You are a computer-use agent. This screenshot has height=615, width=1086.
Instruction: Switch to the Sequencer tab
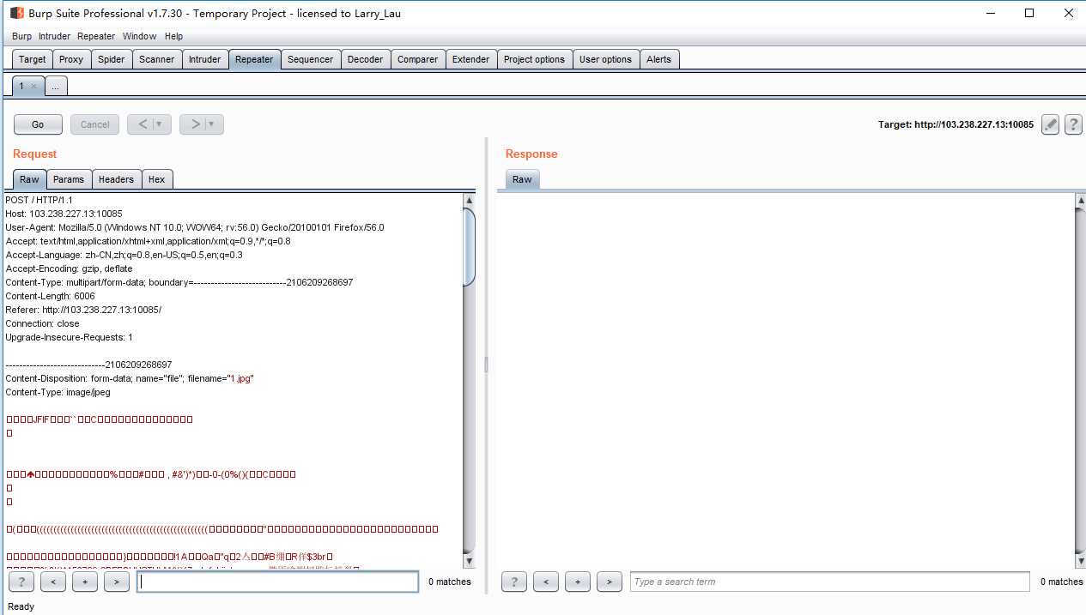[x=311, y=59]
